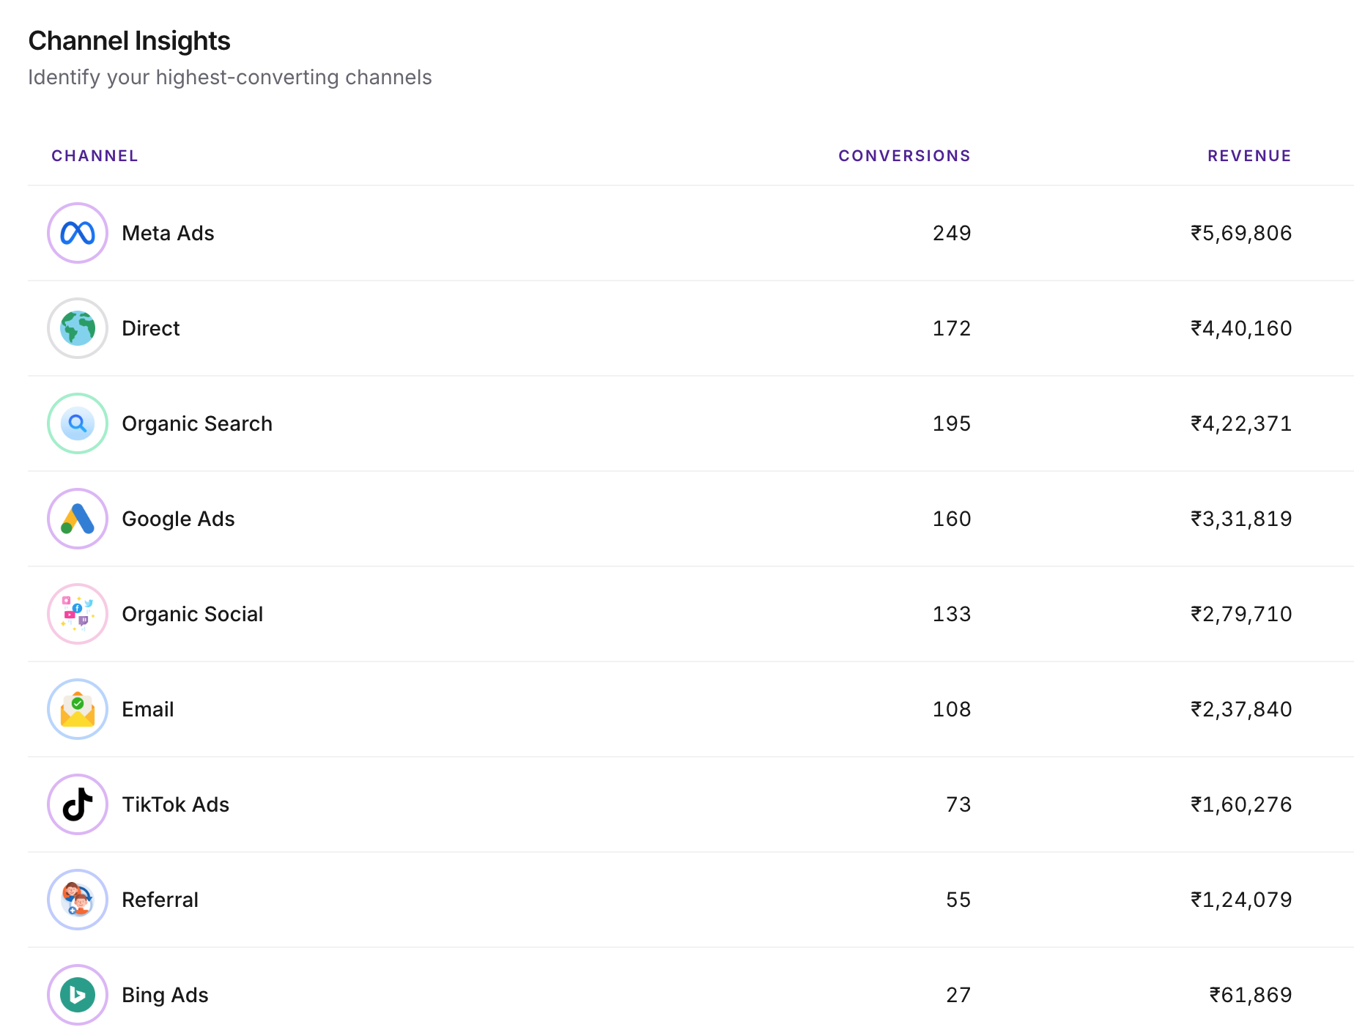Select the Organic Search channel name
Screen dimensions: 1354x1030
click(x=197, y=423)
